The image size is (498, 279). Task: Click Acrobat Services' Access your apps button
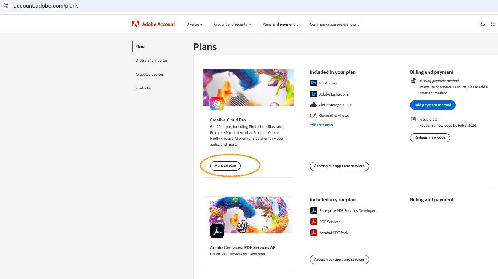click(339, 260)
